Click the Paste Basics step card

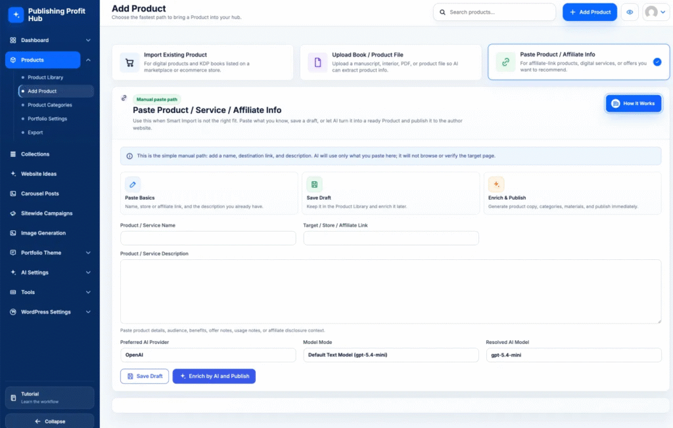click(209, 193)
